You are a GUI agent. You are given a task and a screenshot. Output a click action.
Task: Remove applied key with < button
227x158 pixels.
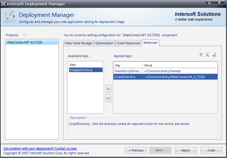108,98
